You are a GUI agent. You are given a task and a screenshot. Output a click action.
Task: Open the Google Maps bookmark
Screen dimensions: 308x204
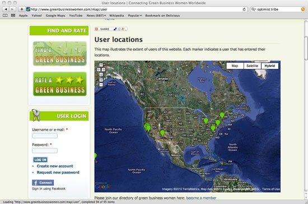pos(55,16)
